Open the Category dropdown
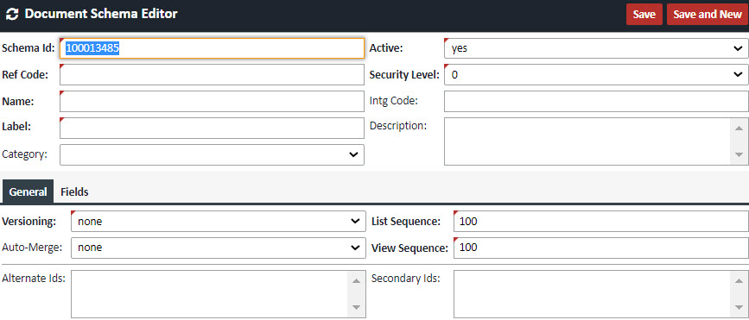 coord(213,154)
